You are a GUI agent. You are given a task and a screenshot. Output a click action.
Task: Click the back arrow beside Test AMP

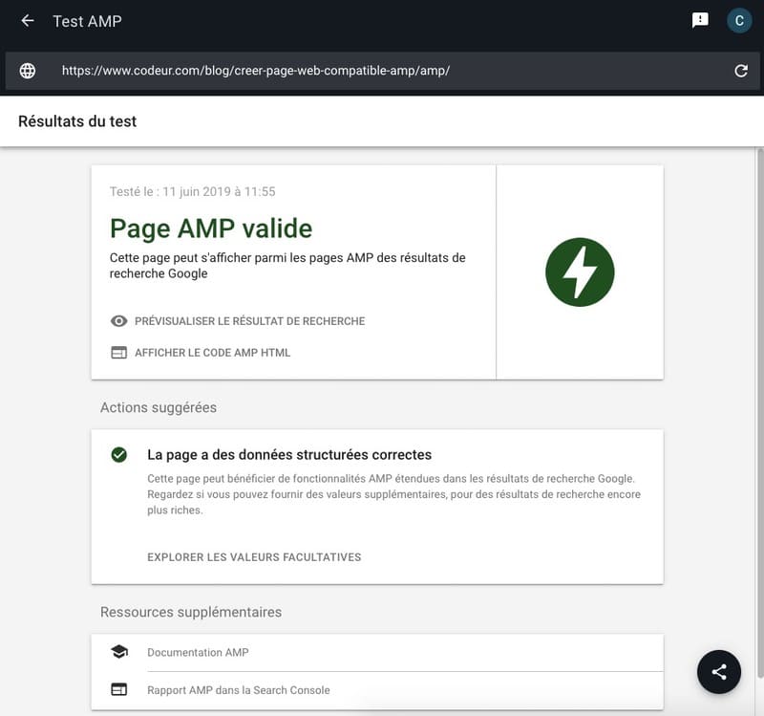(x=28, y=21)
